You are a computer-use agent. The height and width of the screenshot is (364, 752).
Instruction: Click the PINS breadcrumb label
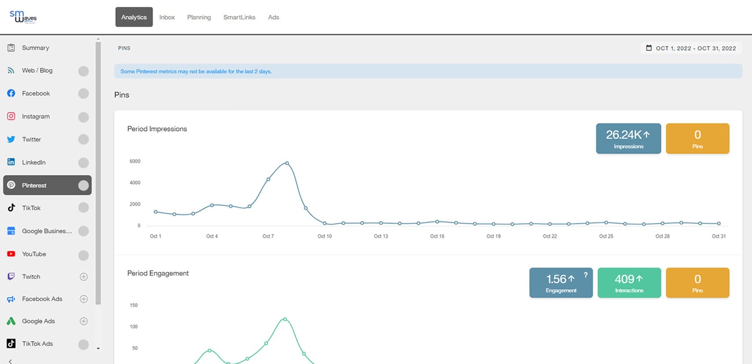click(124, 48)
